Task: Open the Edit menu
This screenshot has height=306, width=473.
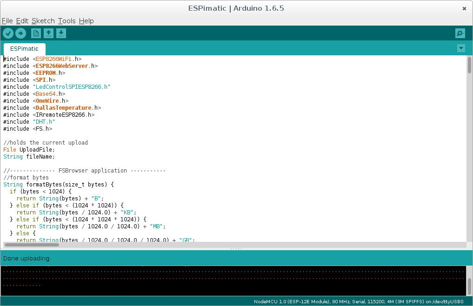Action: coord(22,21)
